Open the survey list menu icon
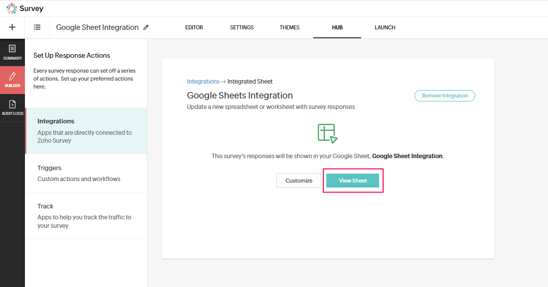The image size is (548, 287). [x=37, y=27]
